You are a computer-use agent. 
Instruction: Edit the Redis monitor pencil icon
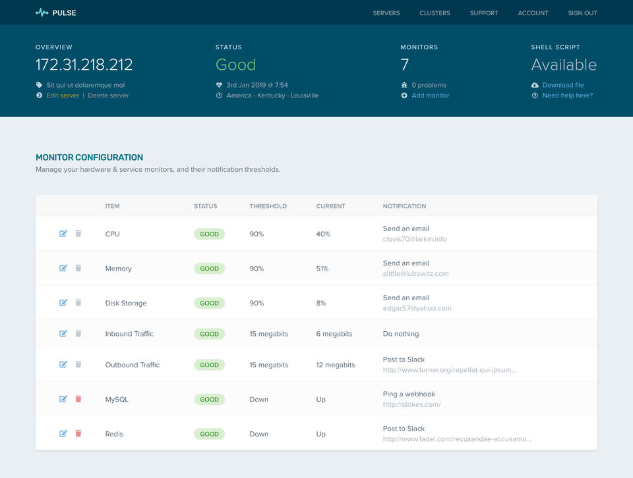click(63, 434)
